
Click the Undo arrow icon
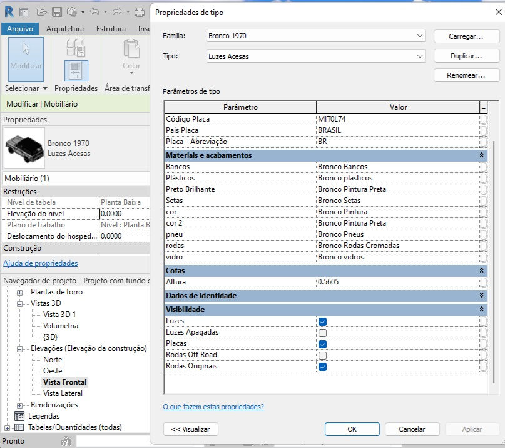tap(94, 12)
